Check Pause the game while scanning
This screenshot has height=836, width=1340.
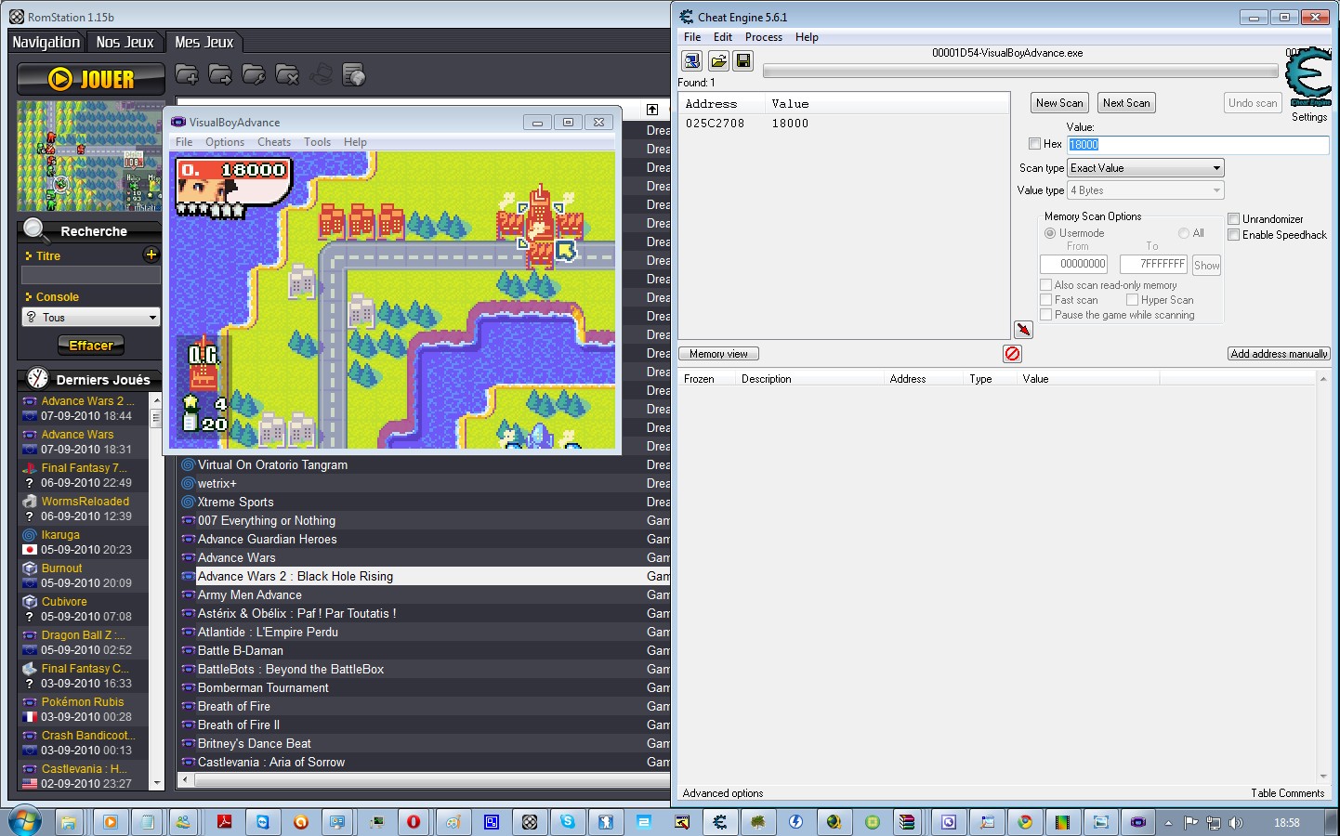(x=1045, y=315)
